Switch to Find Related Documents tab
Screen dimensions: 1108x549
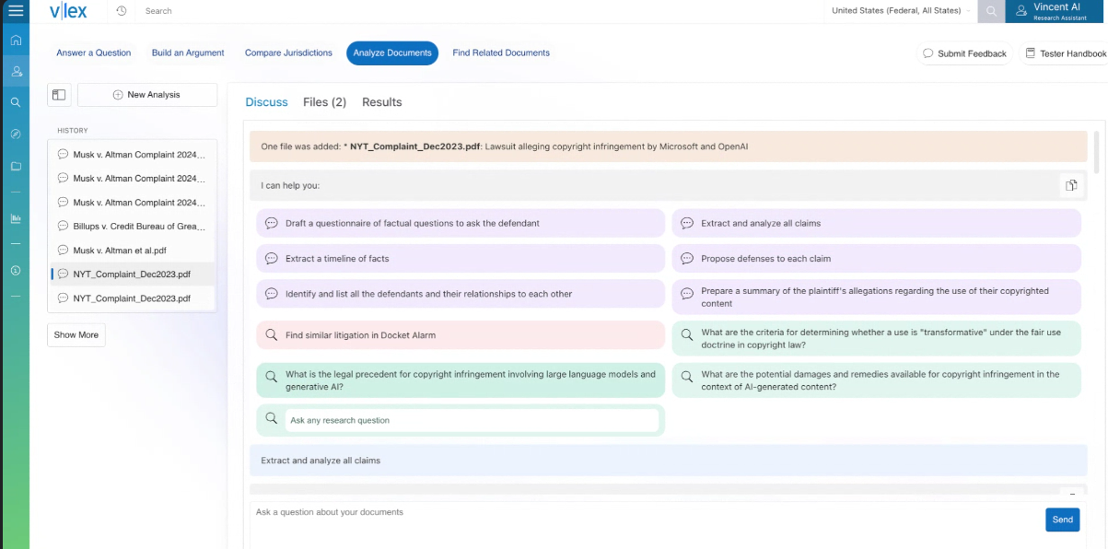(501, 53)
